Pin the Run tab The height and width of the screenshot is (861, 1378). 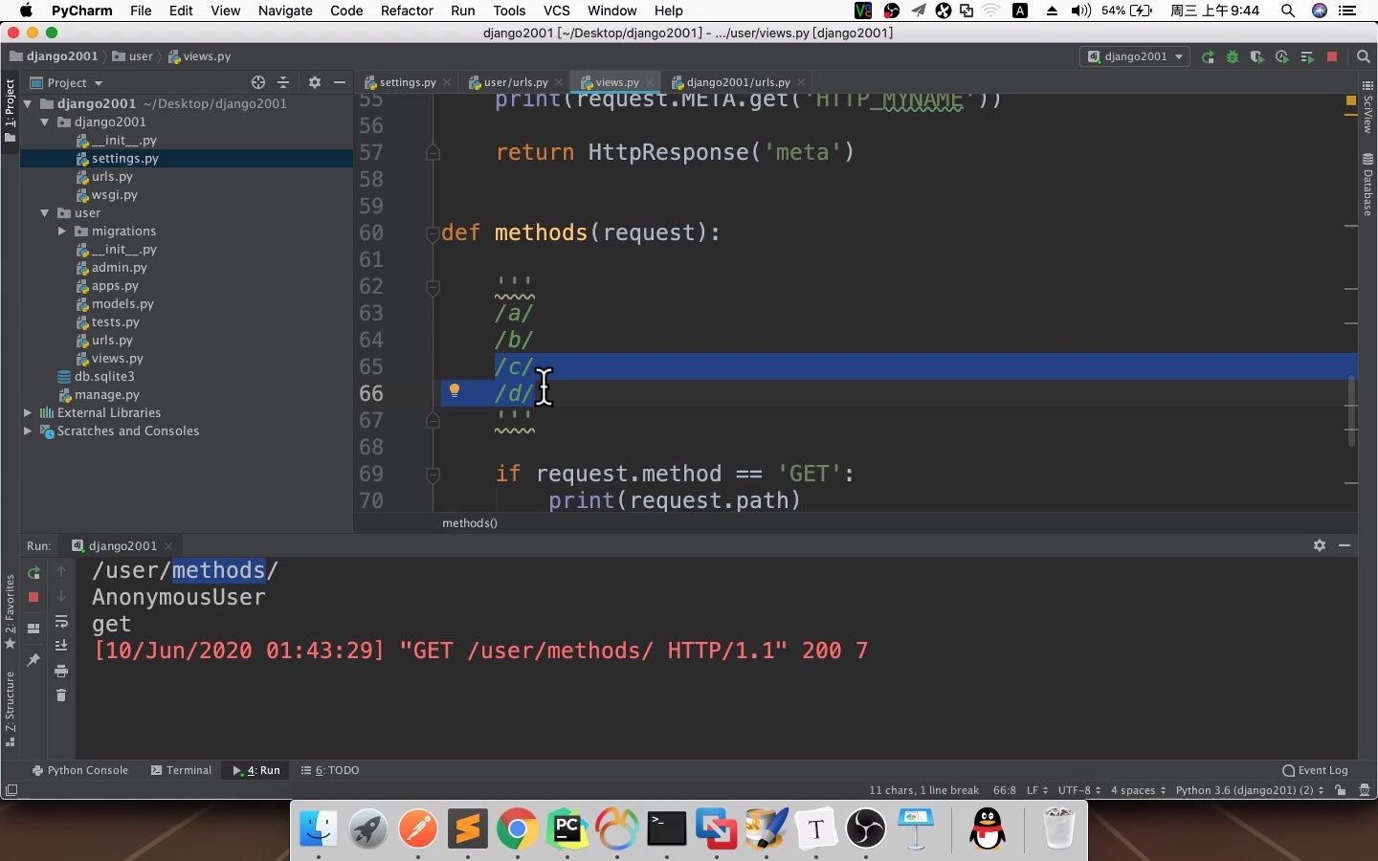(x=33, y=660)
